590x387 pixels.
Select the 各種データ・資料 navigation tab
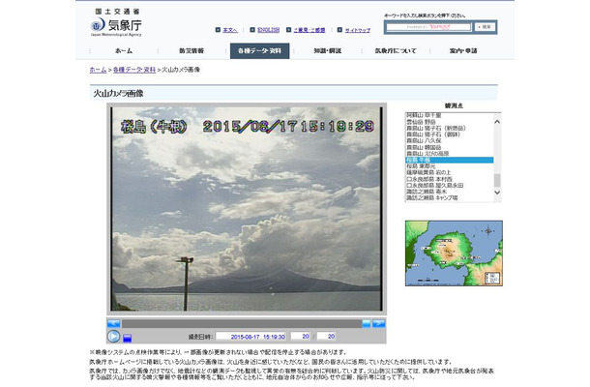[x=259, y=51]
